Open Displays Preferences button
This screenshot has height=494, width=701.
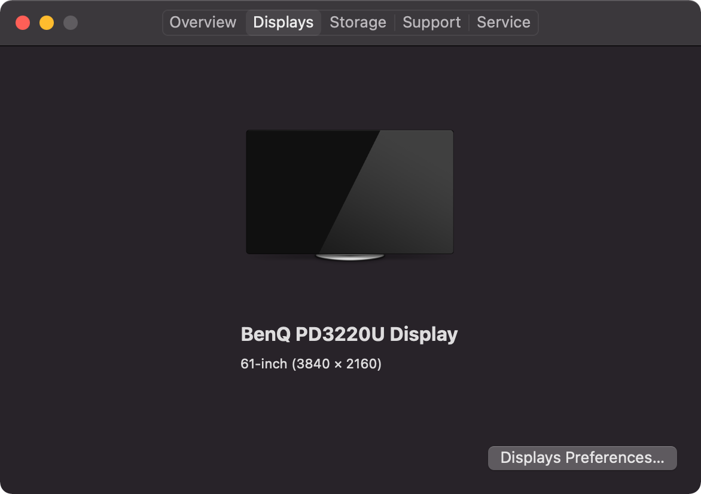coord(582,458)
